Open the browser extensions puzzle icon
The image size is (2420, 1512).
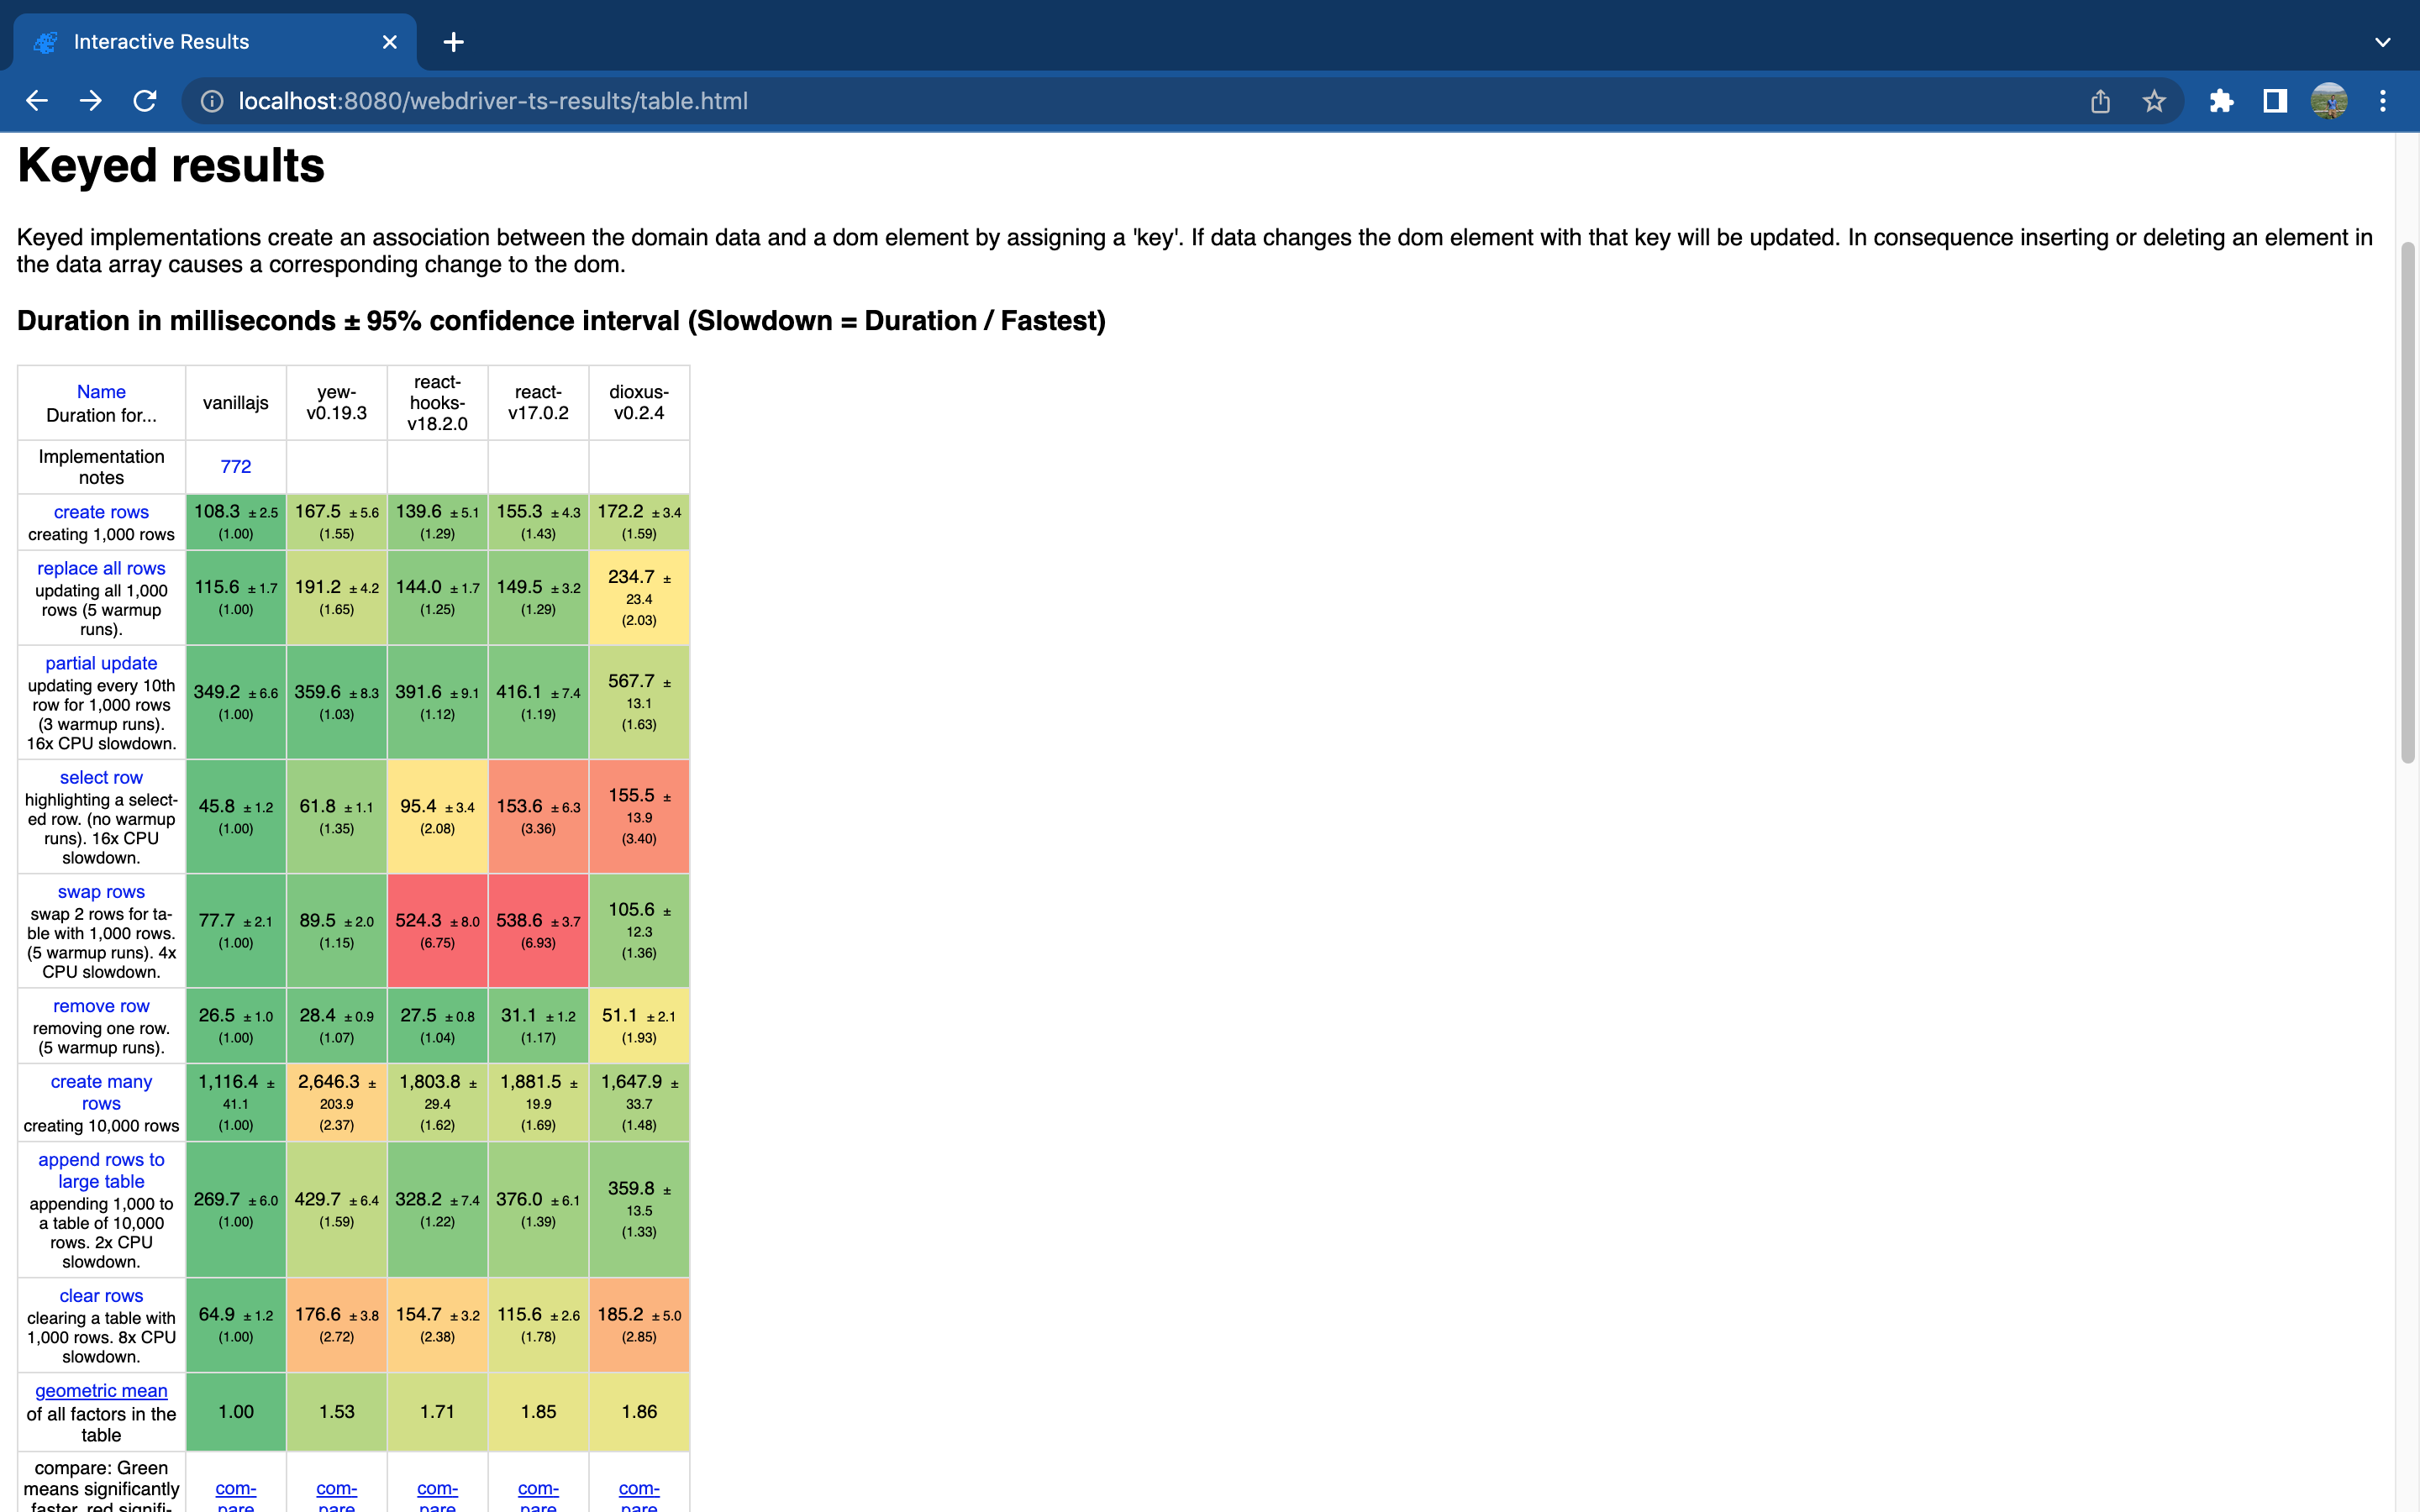2222,100
